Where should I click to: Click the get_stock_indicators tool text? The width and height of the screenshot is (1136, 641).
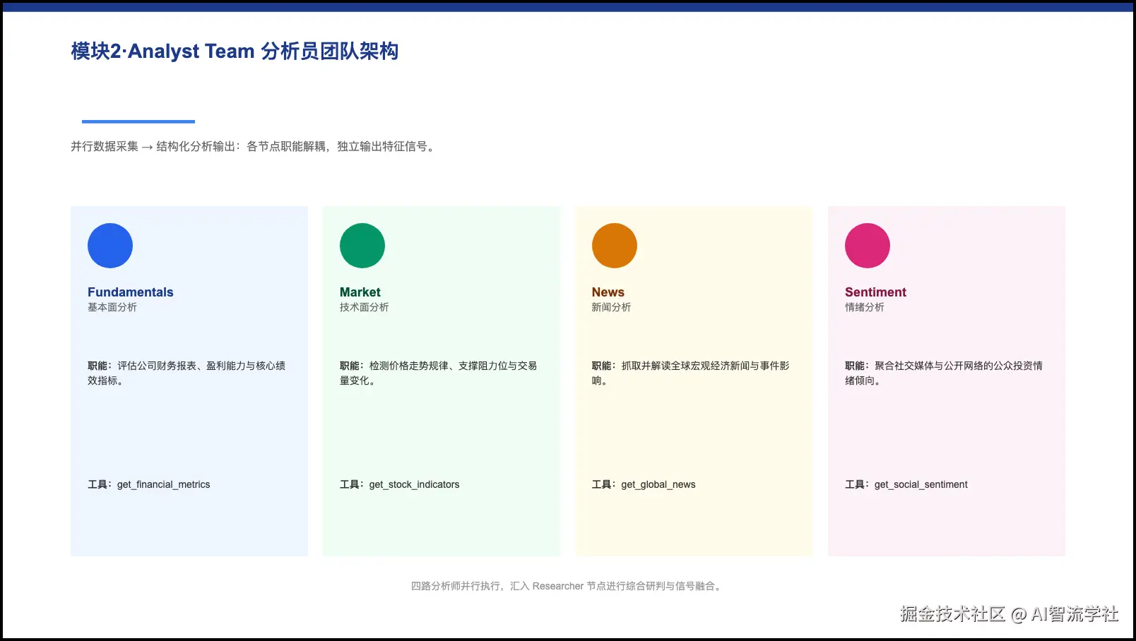click(x=415, y=484)
